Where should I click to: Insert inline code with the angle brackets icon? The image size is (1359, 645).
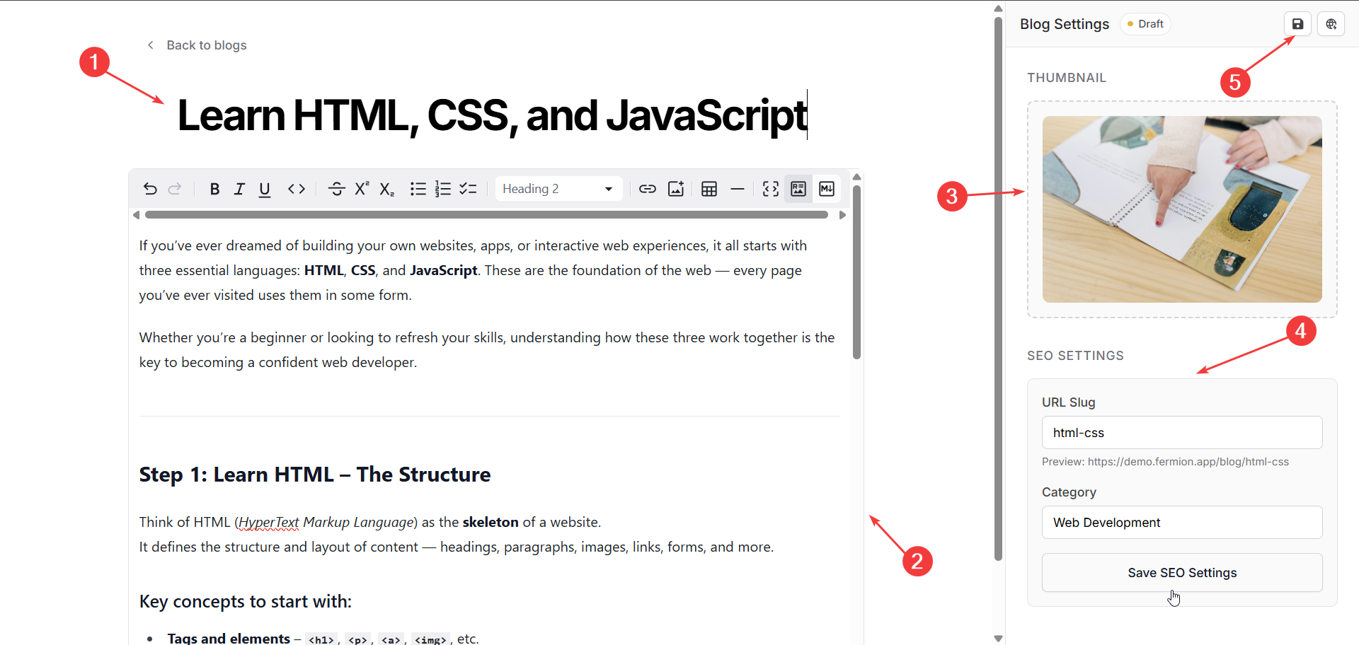297,189
